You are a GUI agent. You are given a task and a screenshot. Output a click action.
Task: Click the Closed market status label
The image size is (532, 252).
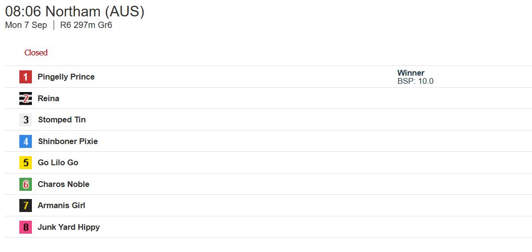pos(36,53)
